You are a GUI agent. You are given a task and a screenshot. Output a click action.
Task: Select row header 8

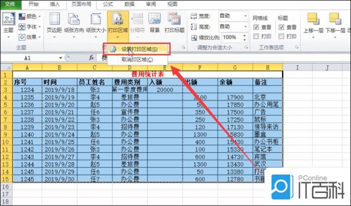click(6, 127)
